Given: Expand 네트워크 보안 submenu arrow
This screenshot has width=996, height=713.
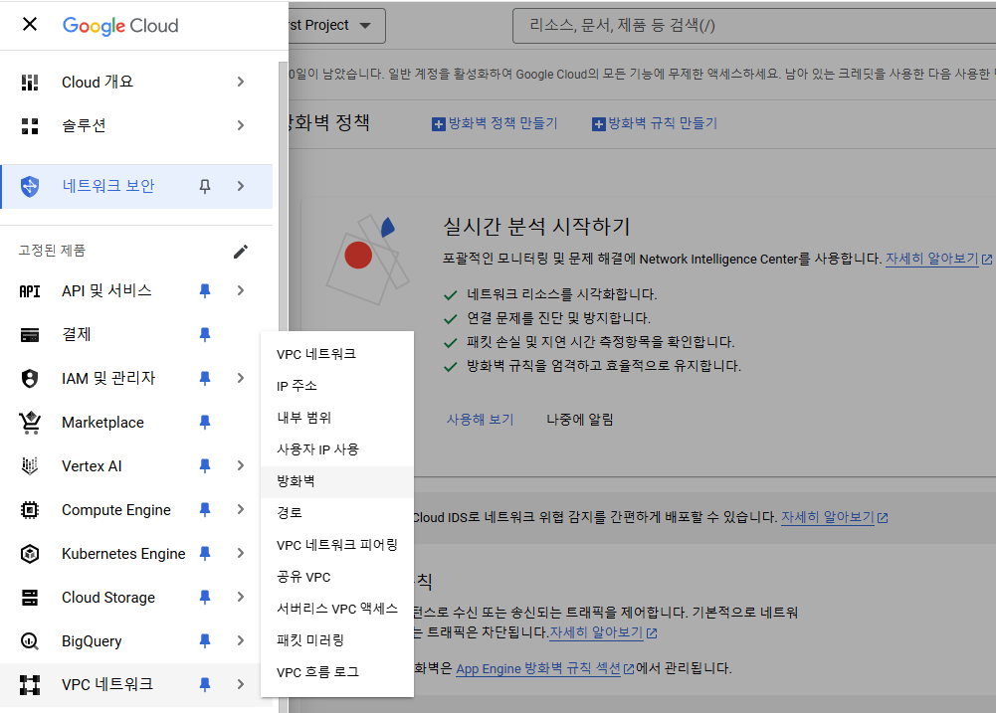Looking at the screenshot, I should (x=241, y=186).
